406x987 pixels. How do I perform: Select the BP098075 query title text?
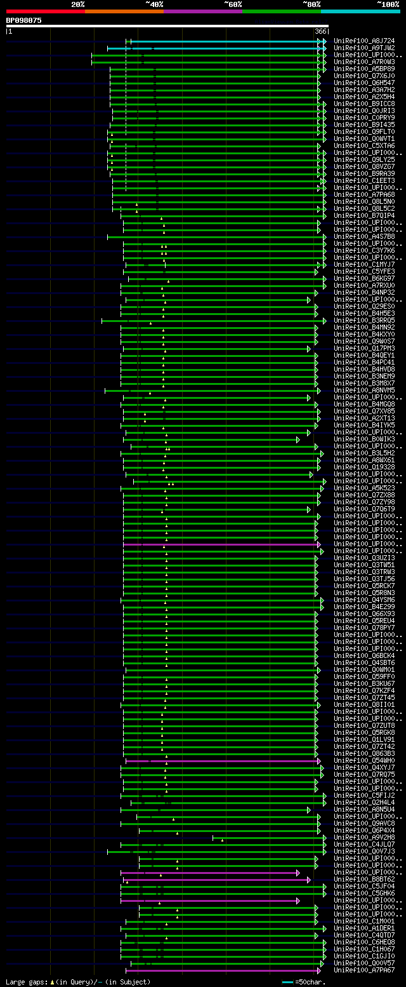pos(24,20)
